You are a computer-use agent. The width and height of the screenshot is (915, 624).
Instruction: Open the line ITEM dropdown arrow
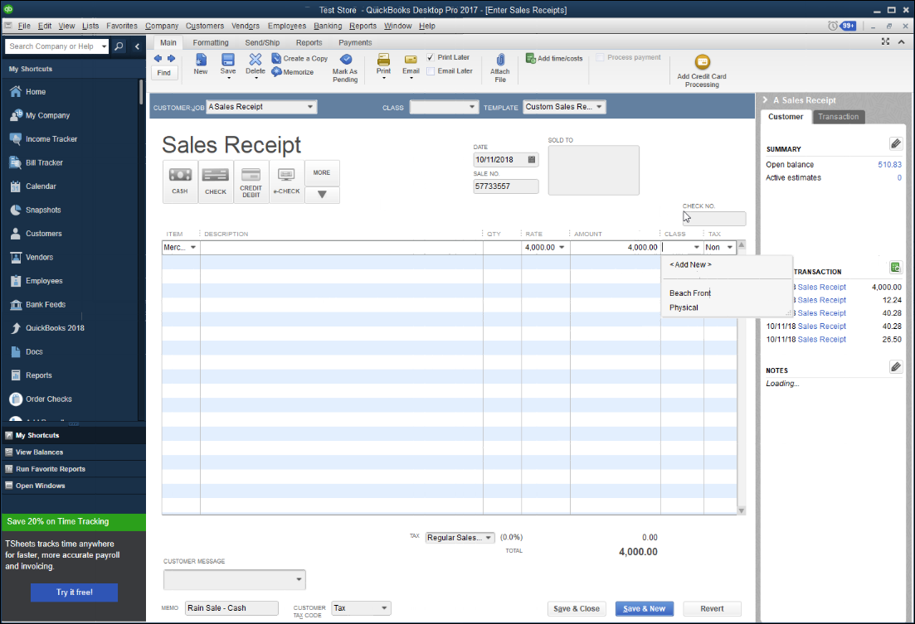coord(193,247)
